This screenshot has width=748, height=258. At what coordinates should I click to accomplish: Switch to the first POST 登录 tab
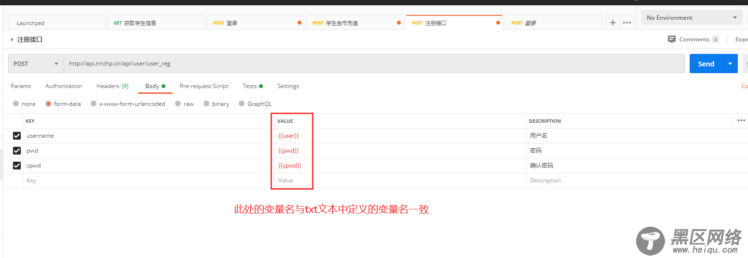(255, 23)
